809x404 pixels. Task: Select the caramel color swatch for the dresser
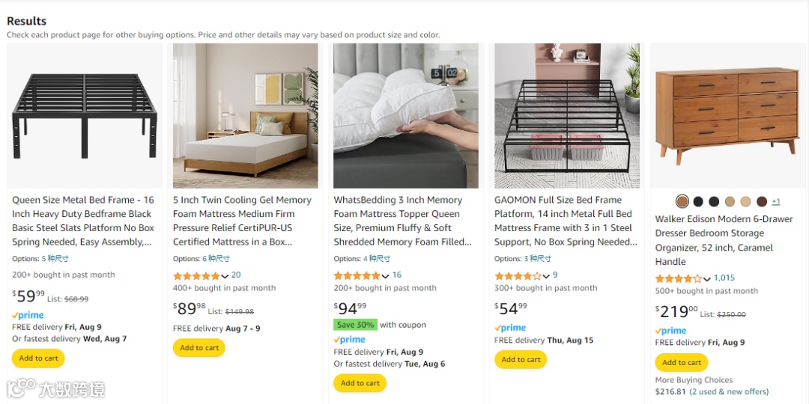tap(682, 201)
